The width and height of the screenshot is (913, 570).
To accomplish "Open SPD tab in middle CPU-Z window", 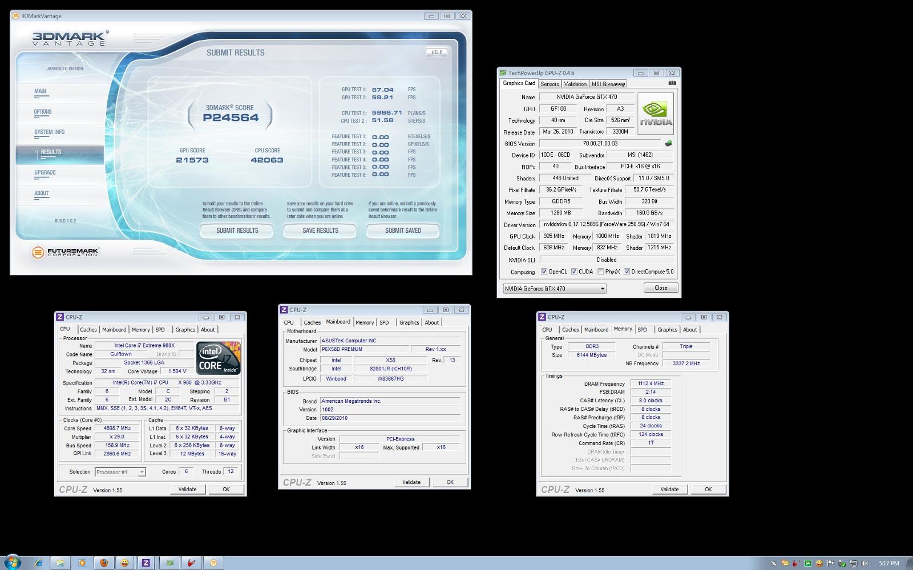I will tap(384, 323).
